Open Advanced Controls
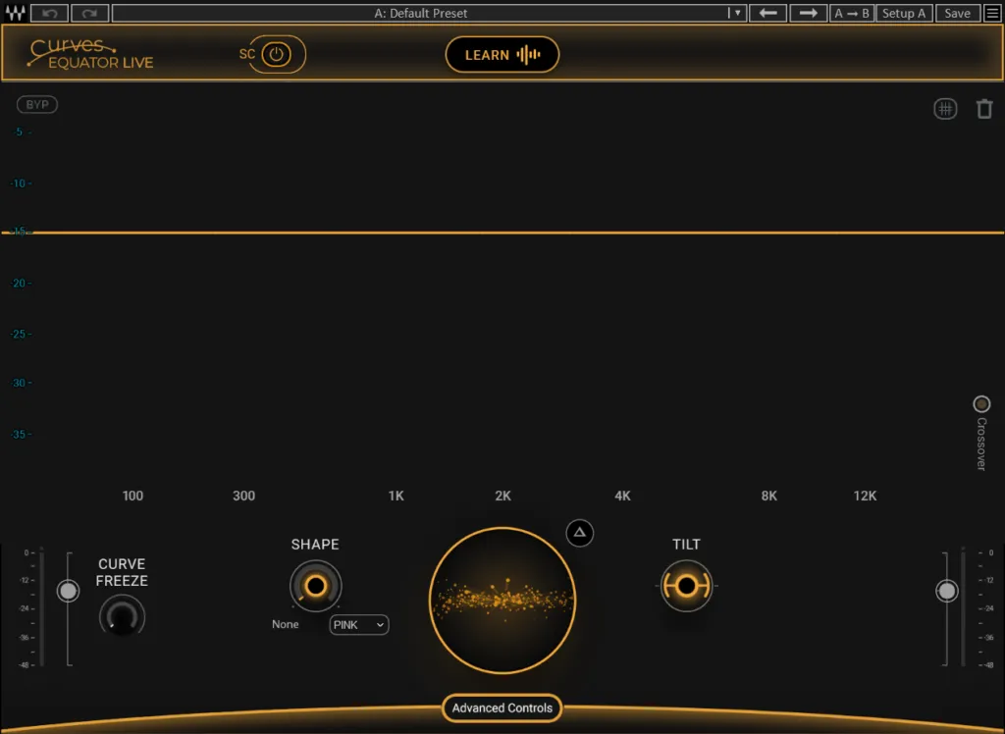This screenshot has width=1005, height=734. [x=502, y=708]
